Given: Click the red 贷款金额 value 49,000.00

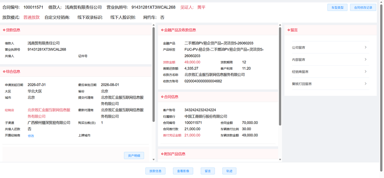Looking at the screenshot, I should (192, 62).
